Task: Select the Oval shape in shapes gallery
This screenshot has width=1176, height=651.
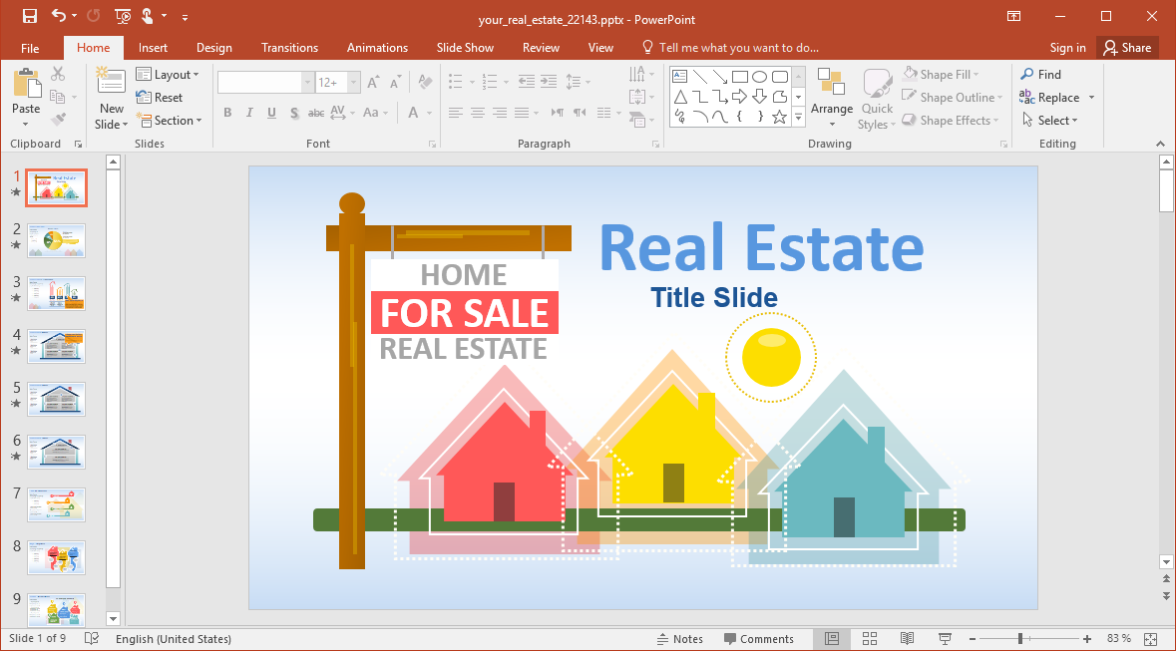Action: tap(760, 77)
